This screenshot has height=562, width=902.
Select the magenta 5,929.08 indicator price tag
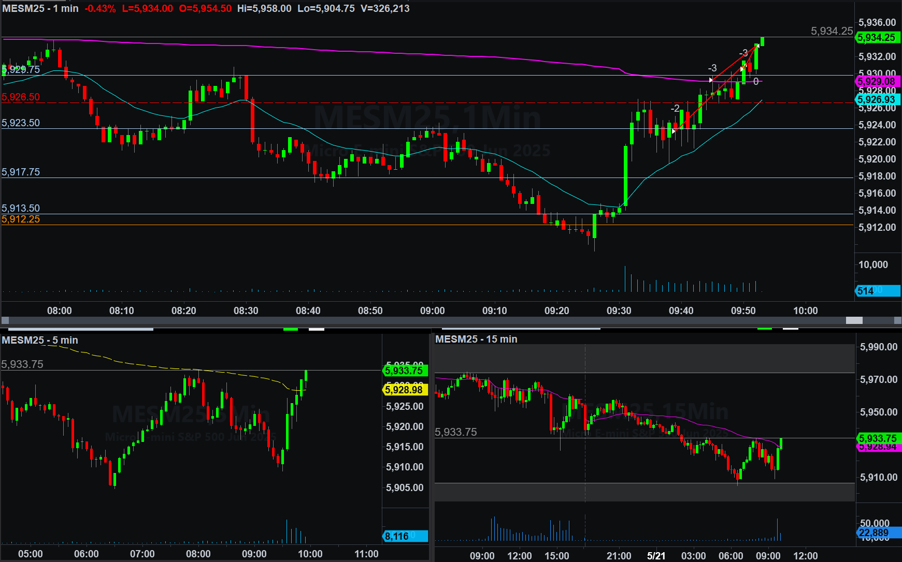tap(877, 81)
